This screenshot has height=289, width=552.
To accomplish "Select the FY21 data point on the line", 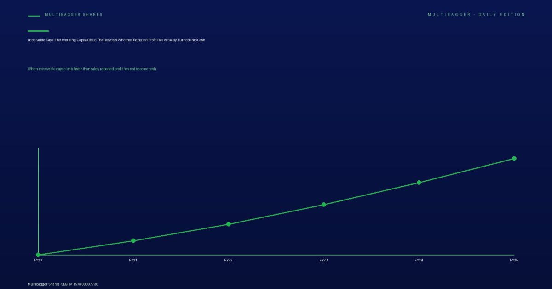I will click(133, 240).
